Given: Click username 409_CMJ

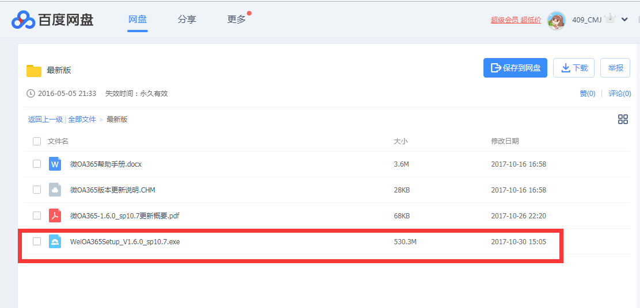Looking at the screenshot, I should (587, 20).
